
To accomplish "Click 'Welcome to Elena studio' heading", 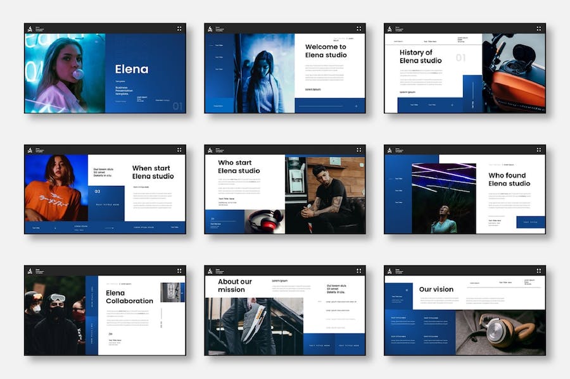I will (326, 51).
